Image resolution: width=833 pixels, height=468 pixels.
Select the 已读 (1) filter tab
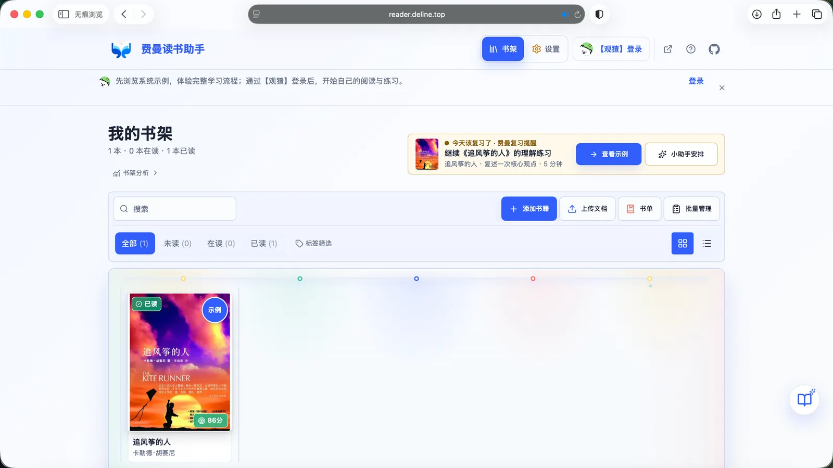264,243
